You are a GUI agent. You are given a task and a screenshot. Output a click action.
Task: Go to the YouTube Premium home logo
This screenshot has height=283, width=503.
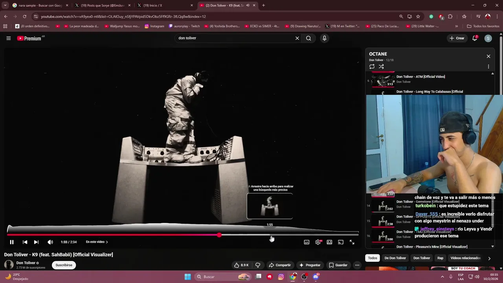(x=29, y=38)
